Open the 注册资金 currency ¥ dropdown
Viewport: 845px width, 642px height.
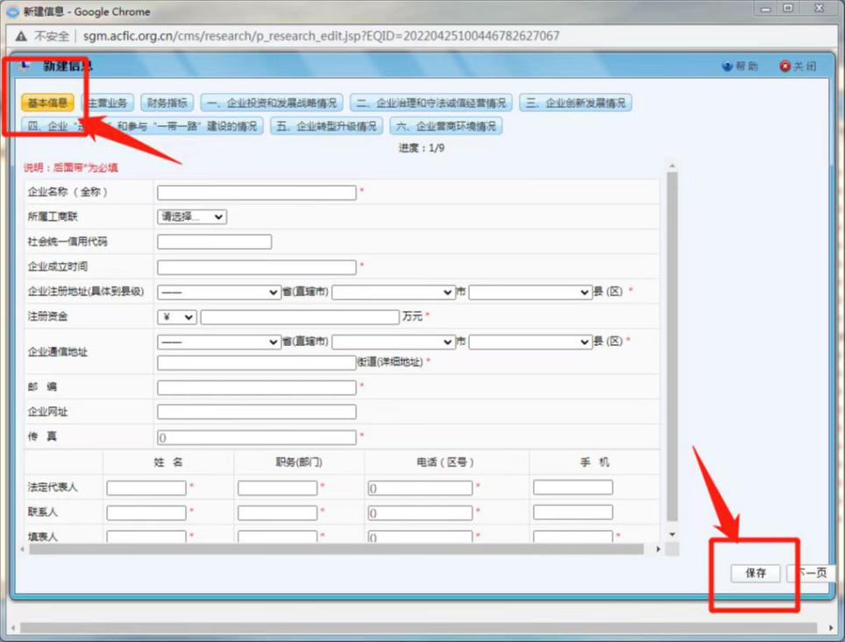176,317
